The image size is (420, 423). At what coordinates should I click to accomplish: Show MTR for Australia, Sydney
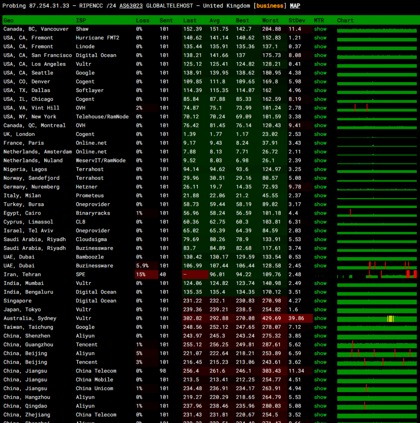point(320,318)
